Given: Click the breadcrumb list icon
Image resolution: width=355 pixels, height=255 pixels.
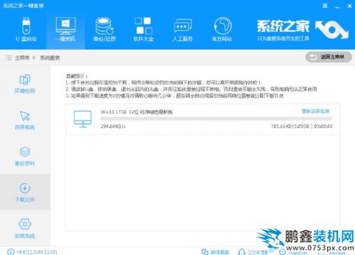Looking at the screenshot, I should (8, 58).
